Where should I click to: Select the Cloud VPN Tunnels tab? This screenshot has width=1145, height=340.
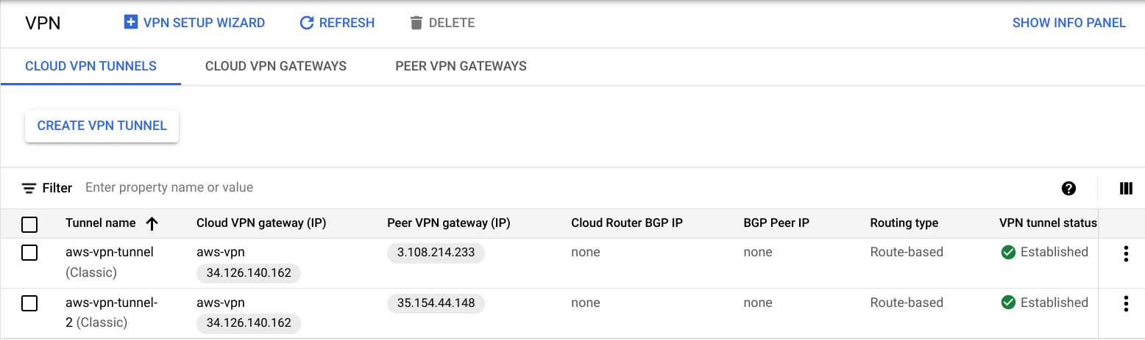point(91,66)
